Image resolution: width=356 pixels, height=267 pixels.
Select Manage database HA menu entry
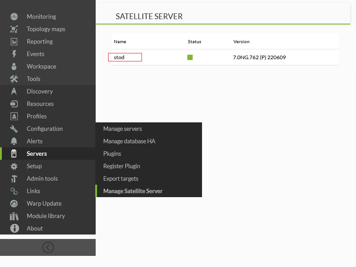click(129, 141)
